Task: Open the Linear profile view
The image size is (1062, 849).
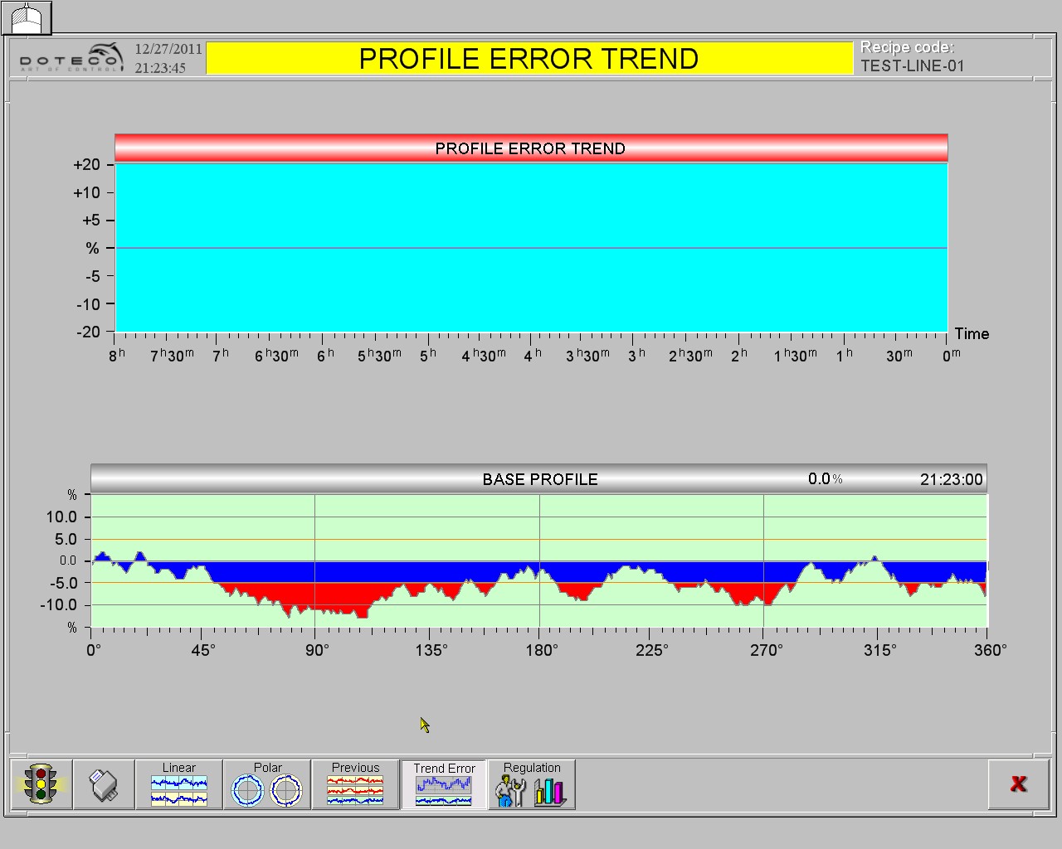Action: point(179,784)
